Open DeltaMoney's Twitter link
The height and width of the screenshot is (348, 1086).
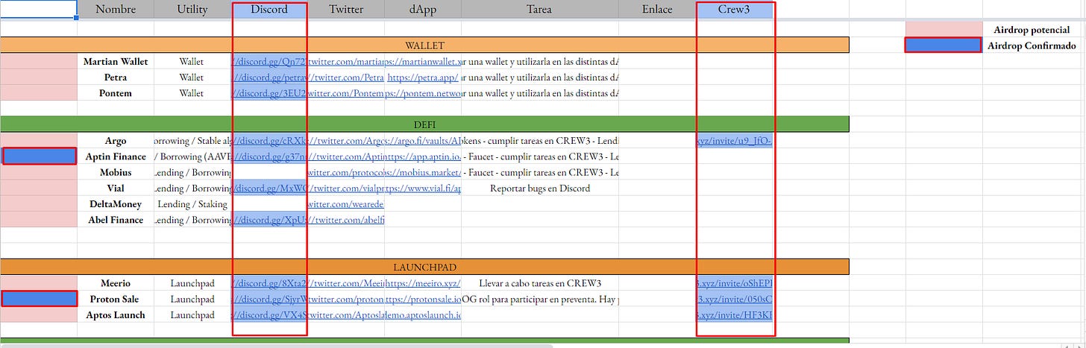346,203
